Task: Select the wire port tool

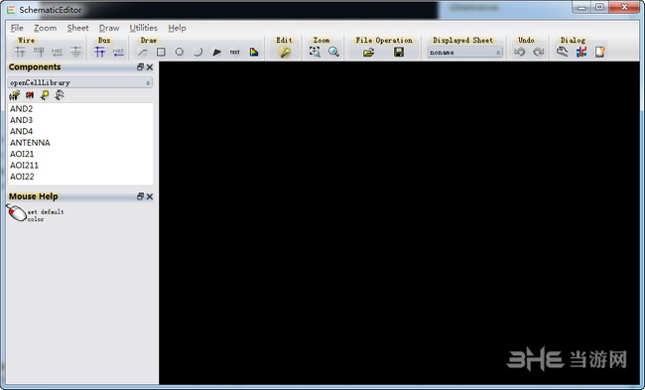Action: tap(57, 52)
